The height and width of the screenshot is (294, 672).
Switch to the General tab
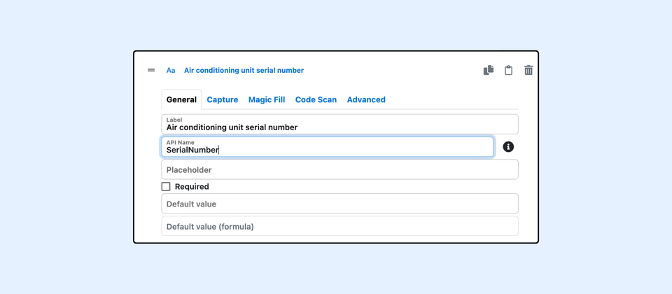coord(181,99)
